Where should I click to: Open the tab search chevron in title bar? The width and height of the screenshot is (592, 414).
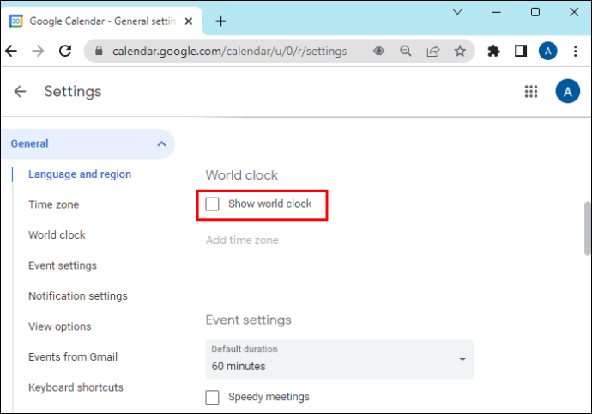click(457, 13)
